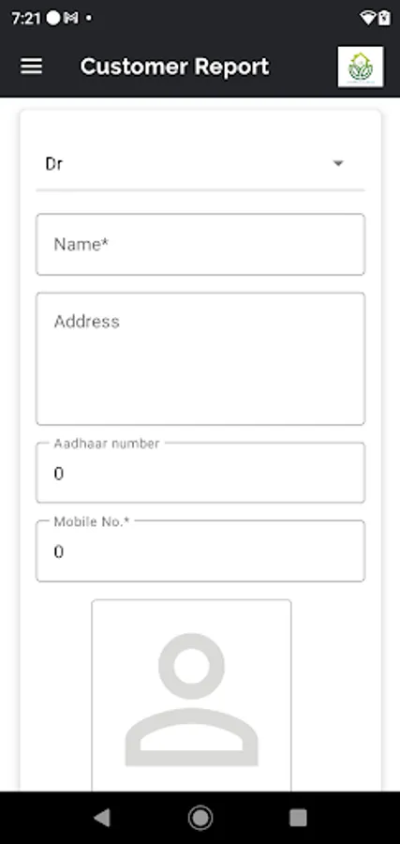The width and height of the screenshot is (400, 844).
Task: Click the Aadhaar number floating label
Action: coord(107,444)
